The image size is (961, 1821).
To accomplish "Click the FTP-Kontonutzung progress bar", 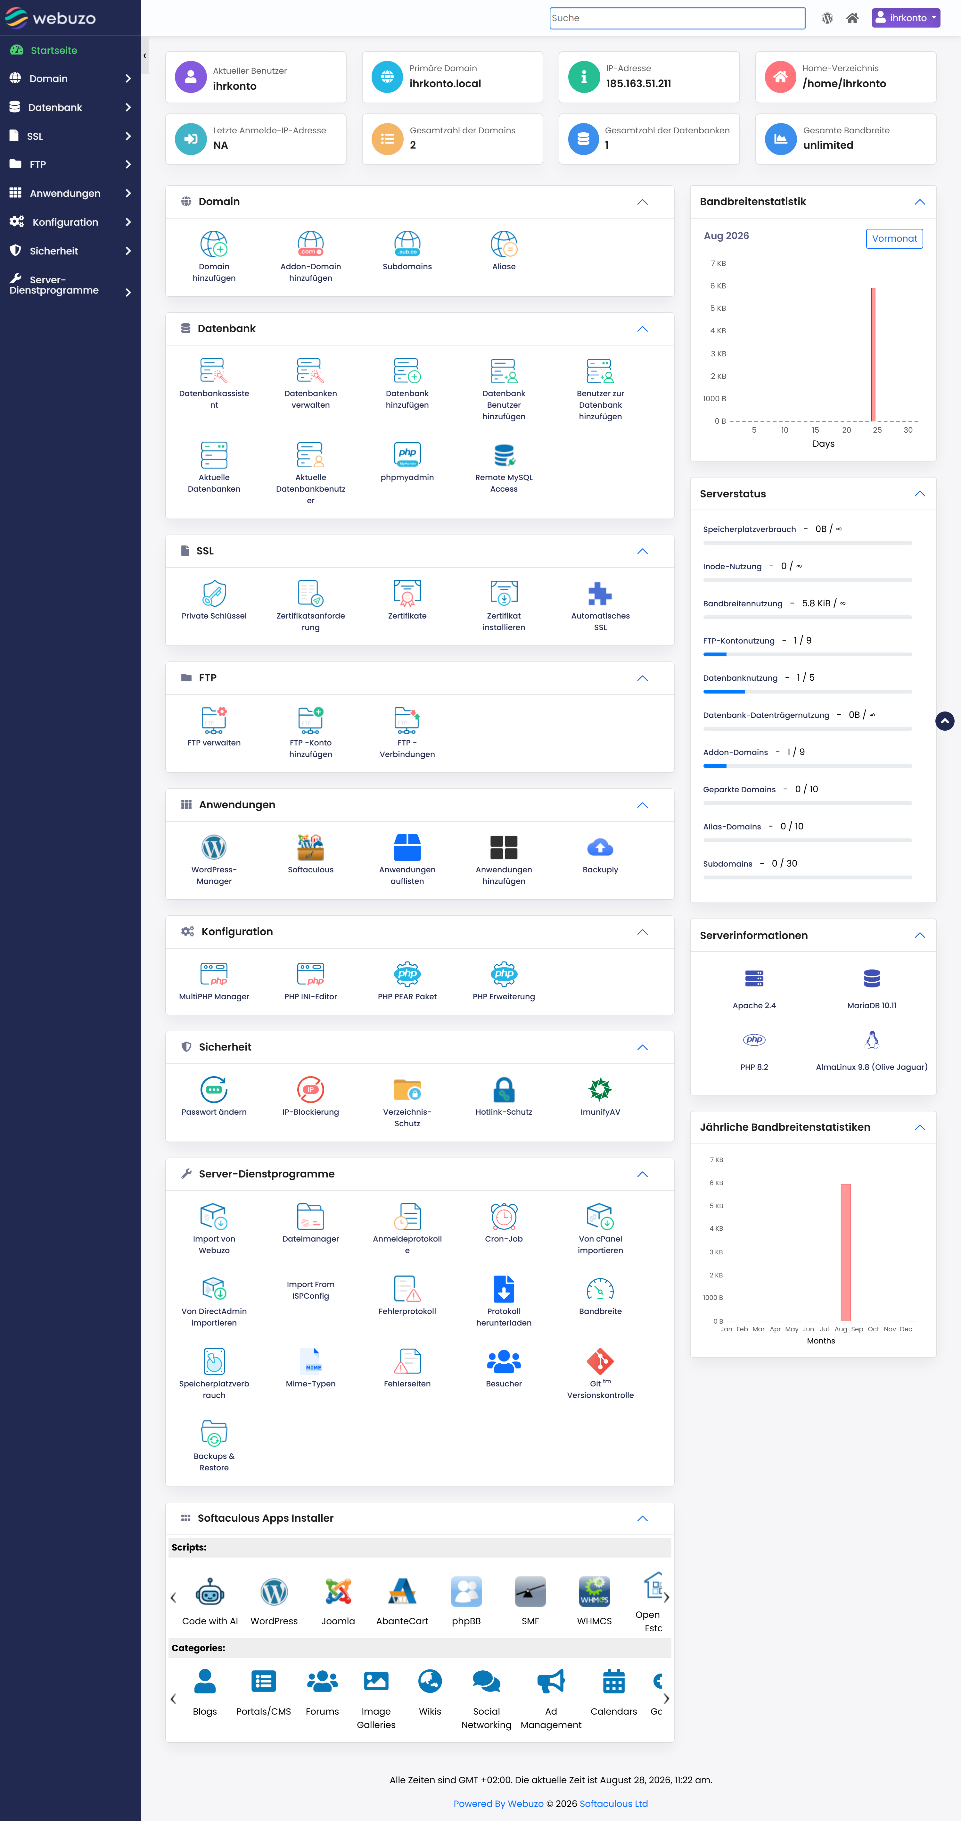I will 807,655.
